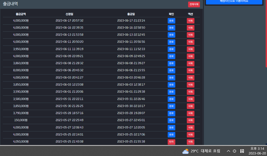
Task: Delete the 4,050,000원 withdrawal row
Action: (190, 142)
